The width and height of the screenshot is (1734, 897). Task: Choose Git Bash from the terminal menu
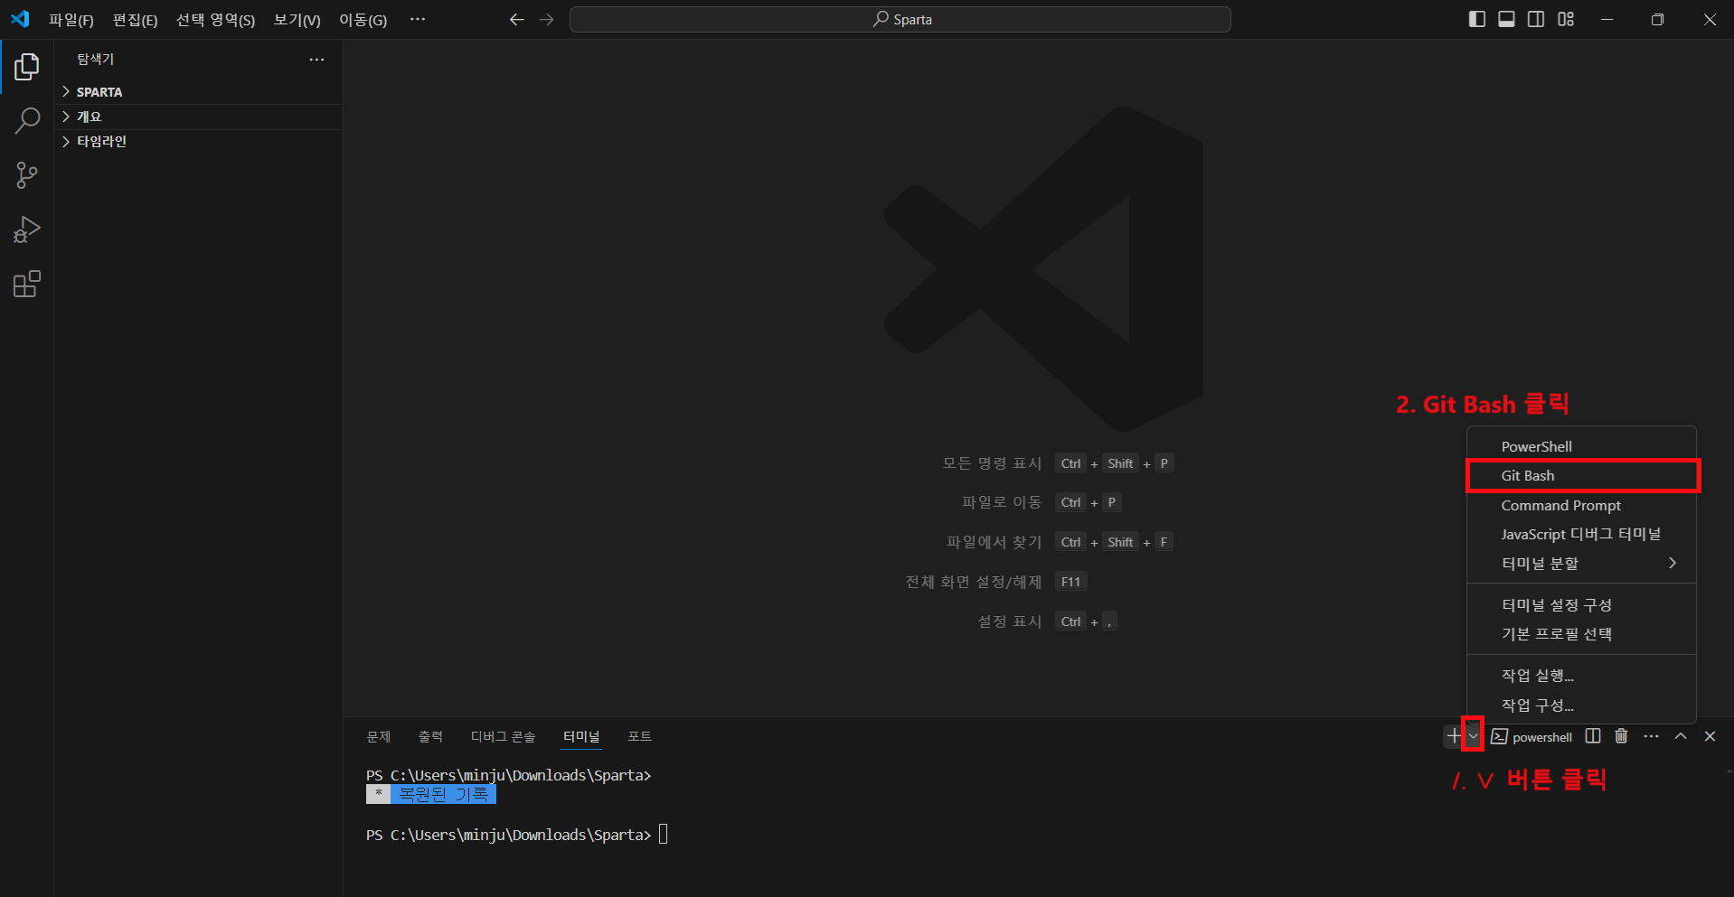coord(1581,475)
